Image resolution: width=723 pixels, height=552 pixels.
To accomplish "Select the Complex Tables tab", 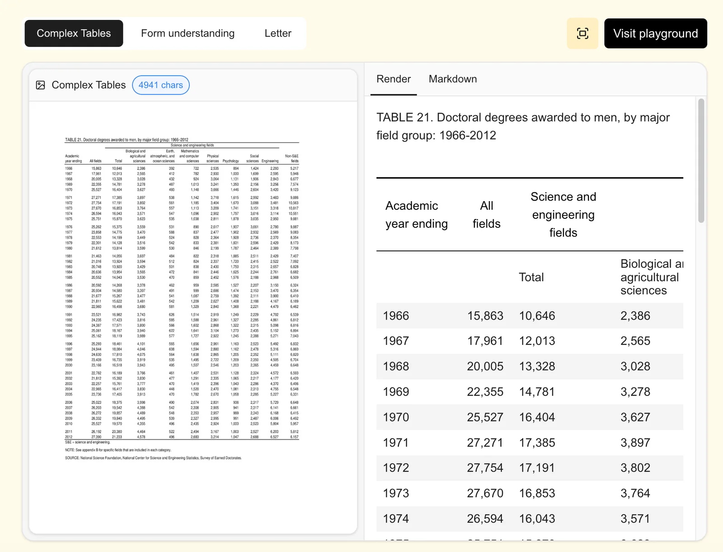I will coord(74,33).
